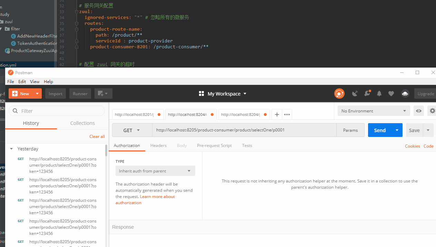Open ProductGatewayZuulApp file in IDE tree

coord(31,51)
